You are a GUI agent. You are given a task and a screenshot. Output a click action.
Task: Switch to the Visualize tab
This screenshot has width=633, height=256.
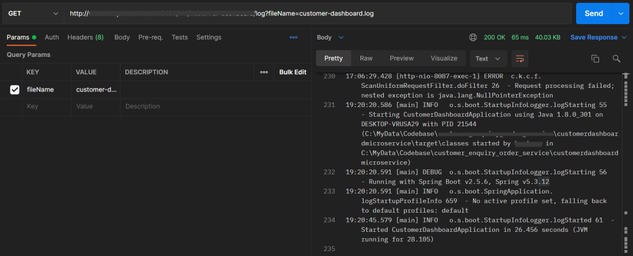pyautogui.click(x=444, y=58)
